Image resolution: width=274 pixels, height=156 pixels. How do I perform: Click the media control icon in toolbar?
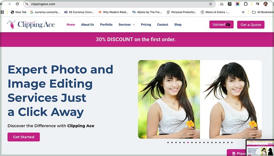[258, 4]
